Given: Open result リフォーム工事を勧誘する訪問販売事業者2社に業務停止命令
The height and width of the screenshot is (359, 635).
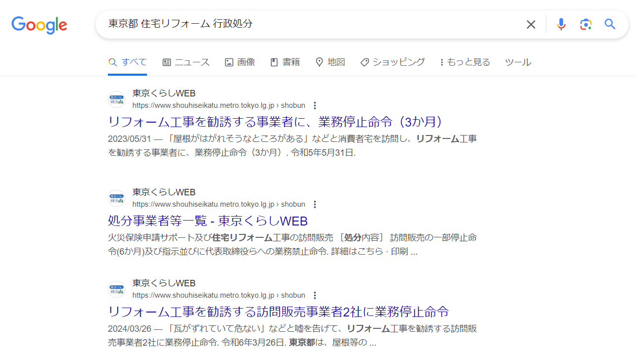Looking at the screenshot, I should coord(279,312).
